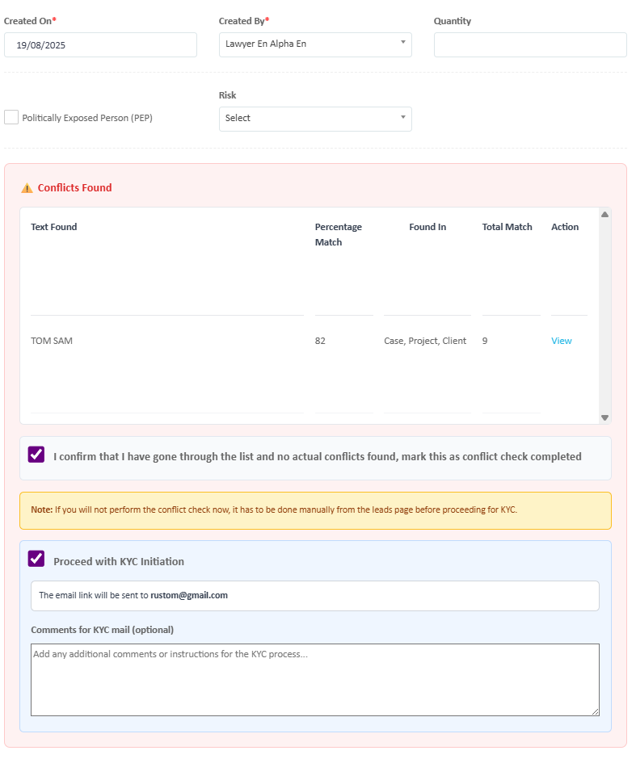Uncheck the no actual conflicts confirmation checkbox
Screen dimensions: 636x759
coord(36,455)
